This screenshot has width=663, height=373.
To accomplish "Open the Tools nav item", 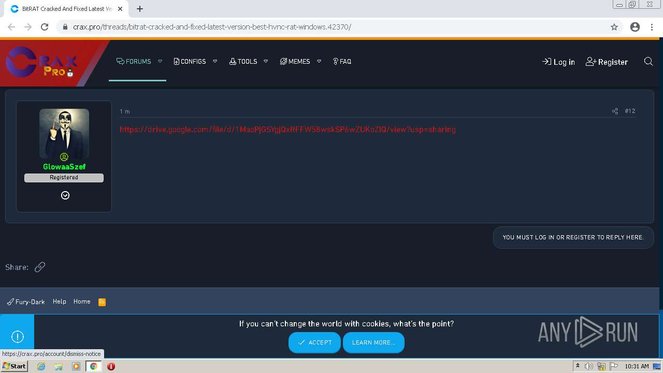I will tap(243, 61).
